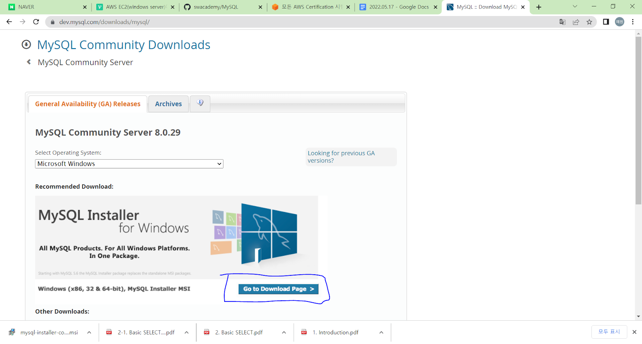Close the downloads bar

(x=634, y=332)
